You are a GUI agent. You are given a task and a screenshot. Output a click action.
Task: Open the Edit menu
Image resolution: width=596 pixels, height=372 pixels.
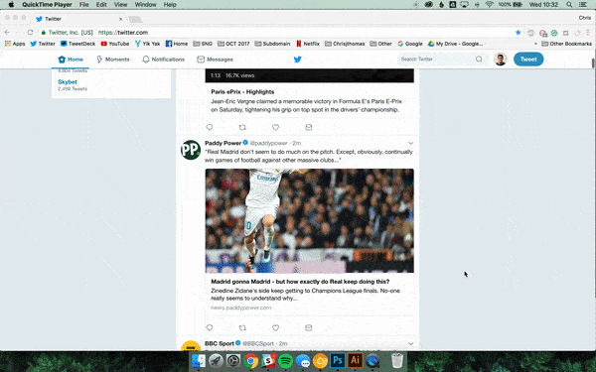pos(101,5)
